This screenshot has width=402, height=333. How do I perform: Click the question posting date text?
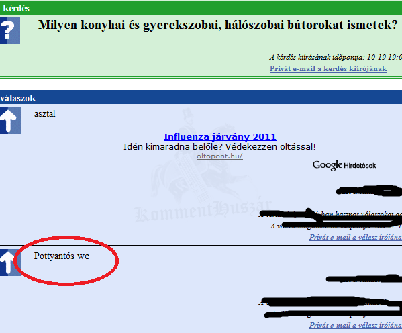pyautogui.click(x=336, y=57)
